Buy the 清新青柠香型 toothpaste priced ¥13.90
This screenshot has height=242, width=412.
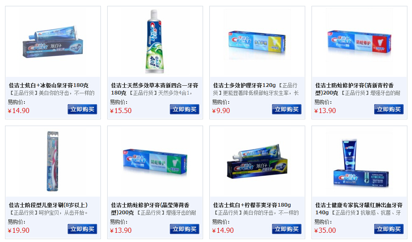pos(389,109)
